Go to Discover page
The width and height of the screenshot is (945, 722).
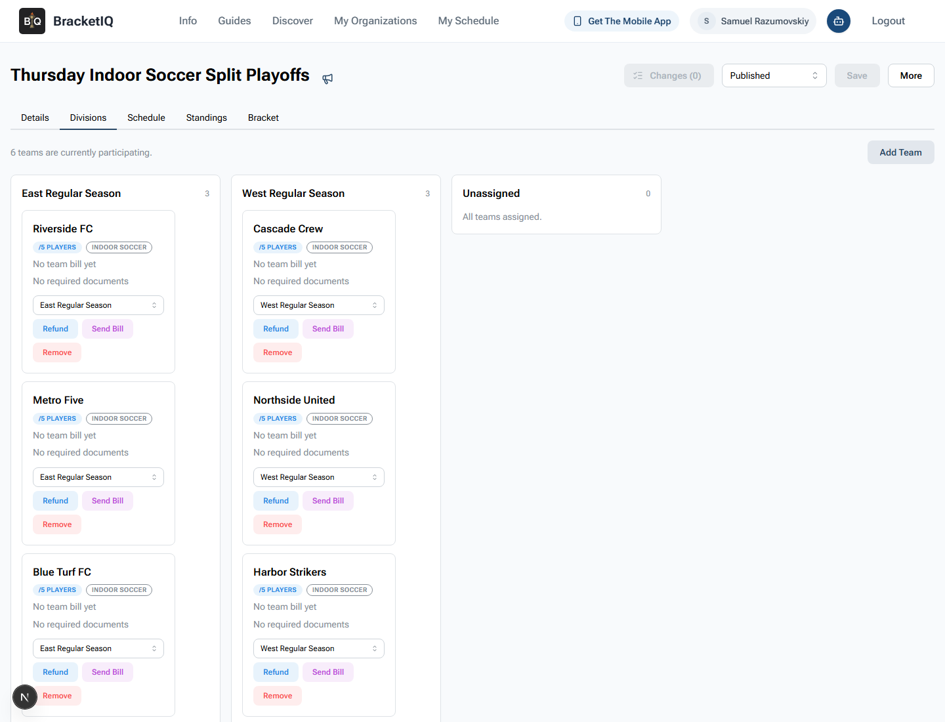pyautogui.click(x=293, y=21)
